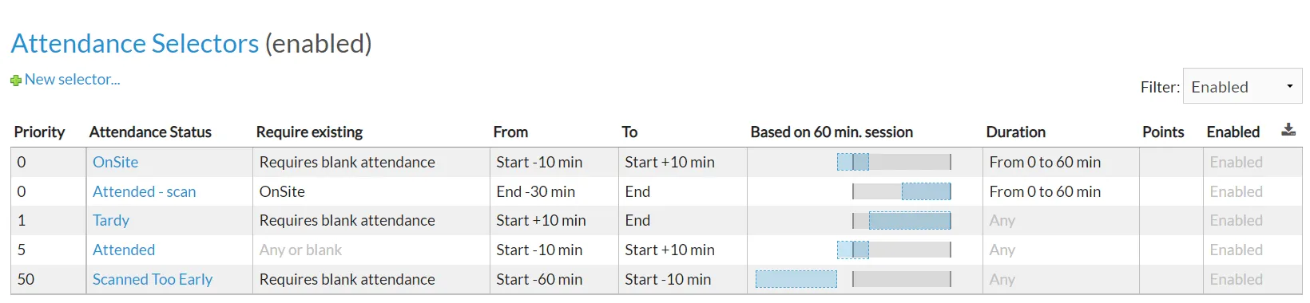Click the session time bar in OnSite row
The height and width of the screenshot is (303, 1310).
(x=894, y=162)
